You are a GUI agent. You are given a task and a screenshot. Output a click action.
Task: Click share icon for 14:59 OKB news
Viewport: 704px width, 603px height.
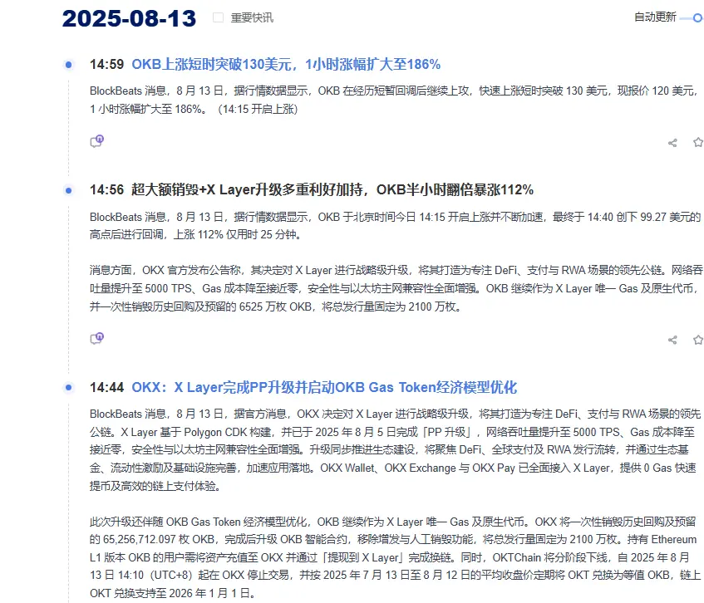click(x=672, y=143)
